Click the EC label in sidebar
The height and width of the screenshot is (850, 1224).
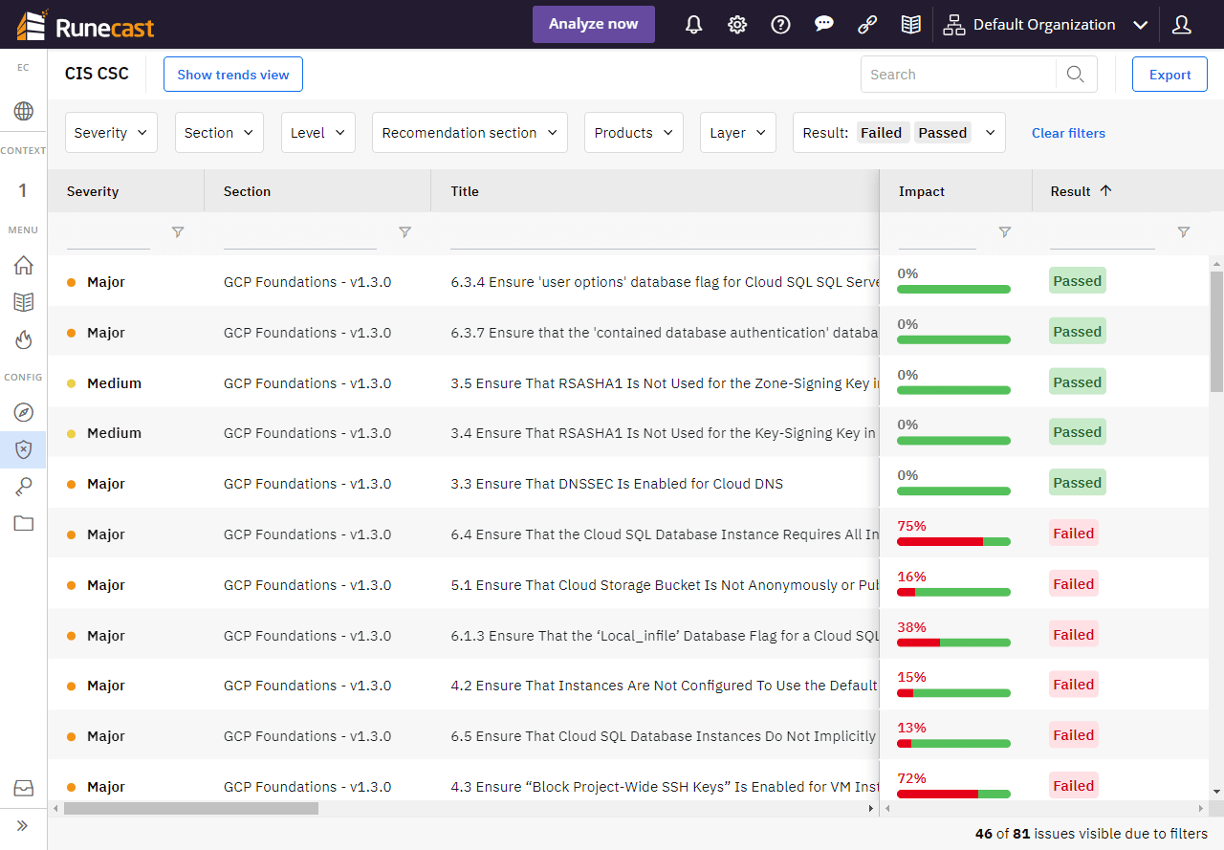[x=23, y=68]
